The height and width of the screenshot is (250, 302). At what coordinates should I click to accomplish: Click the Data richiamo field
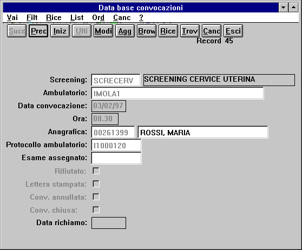(x=109, y=223)
